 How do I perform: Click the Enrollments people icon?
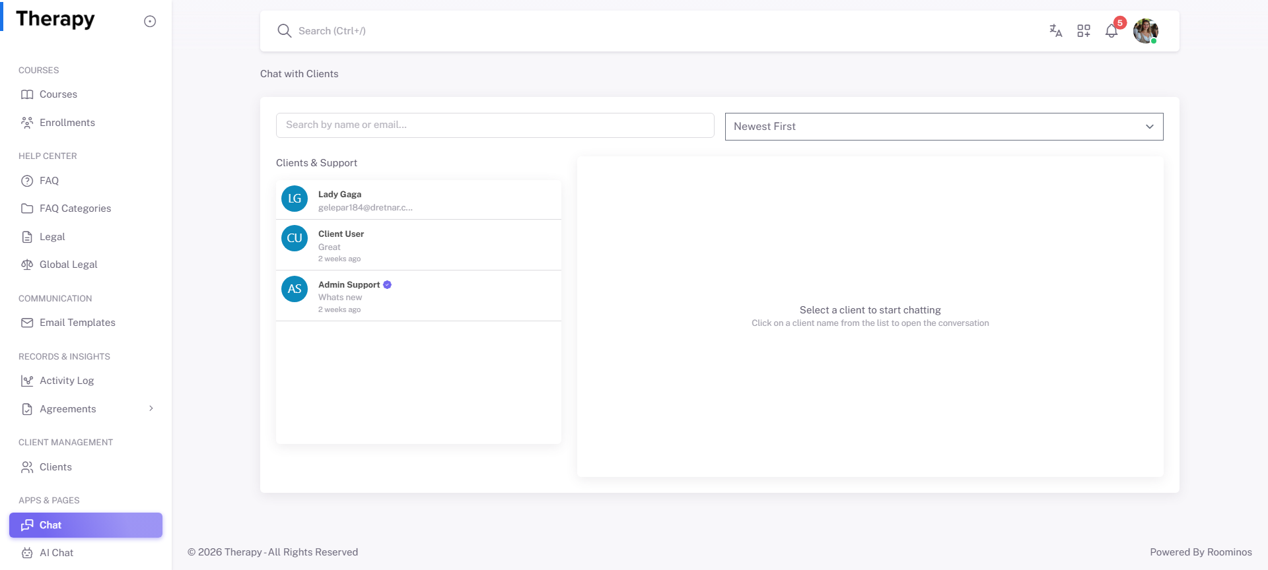27,123
